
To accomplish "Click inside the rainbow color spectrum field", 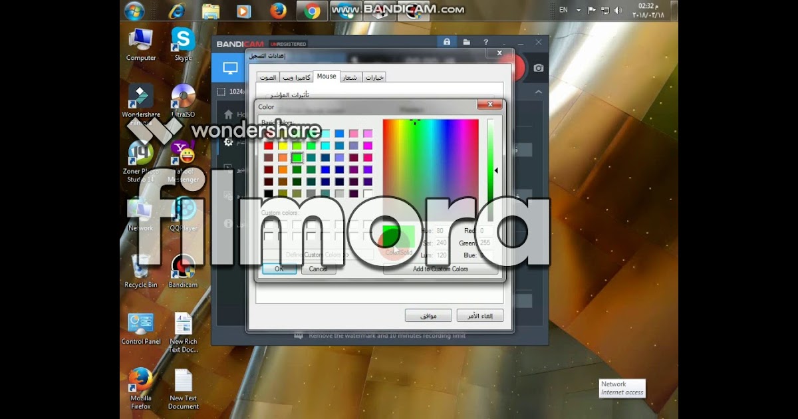I will [x=431, y=170].
